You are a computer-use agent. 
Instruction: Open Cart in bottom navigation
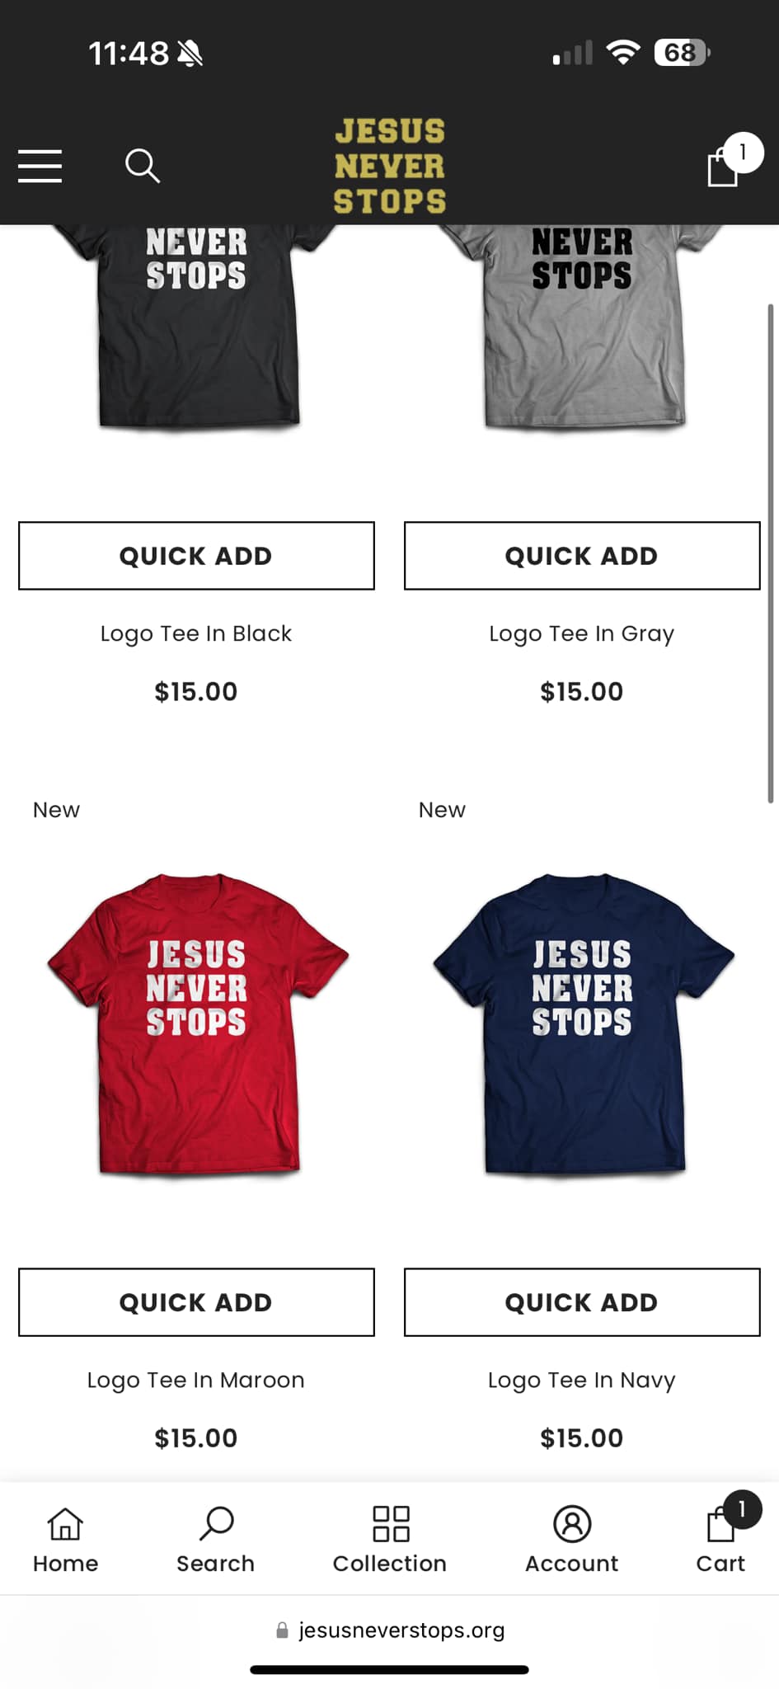pos(722,1540)
